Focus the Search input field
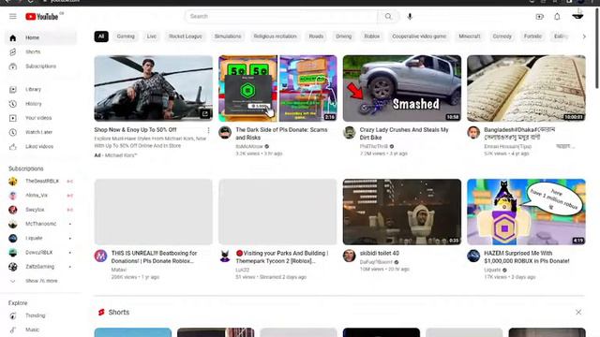600x337 pixels. 281,17
